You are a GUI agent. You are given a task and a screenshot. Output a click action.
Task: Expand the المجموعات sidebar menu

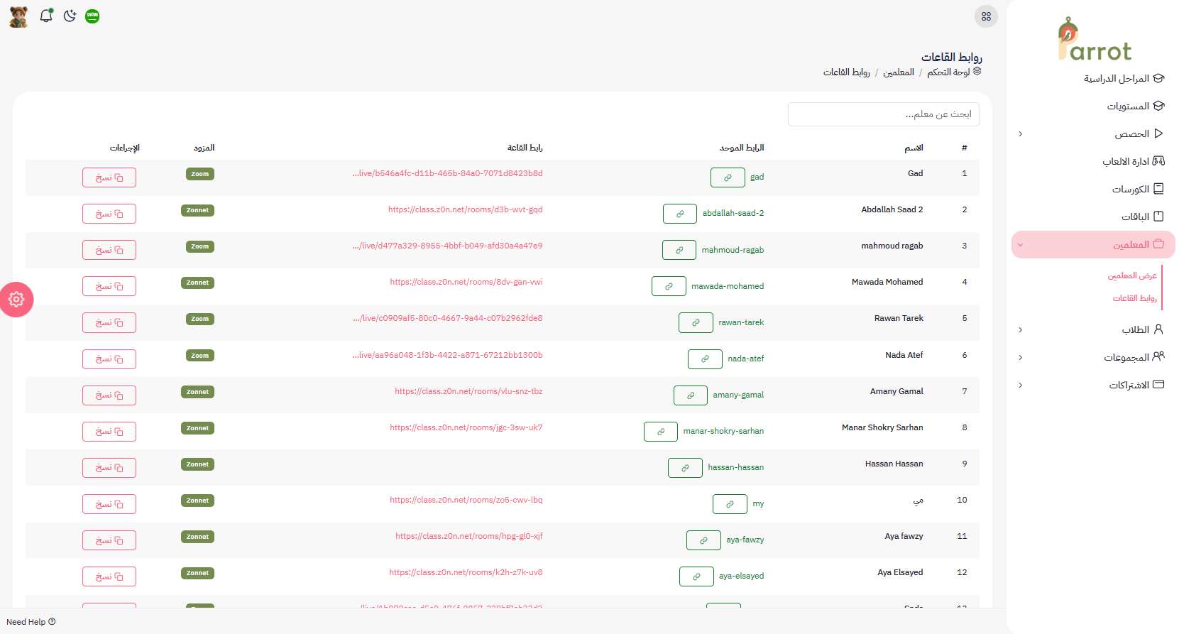pyautogui.click(x=1093, y=357)
